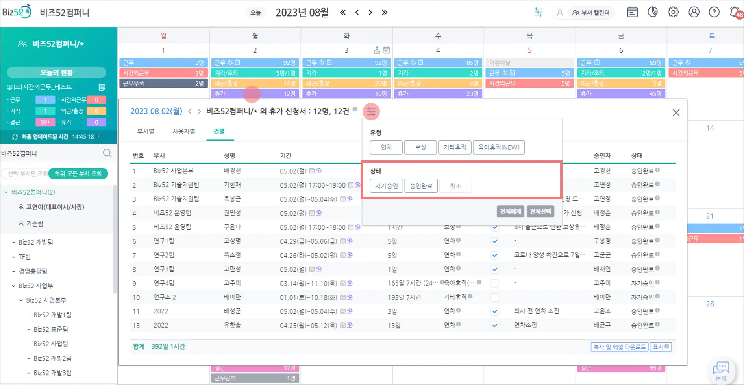Viewport: 744px width, 385px height.
Task: Click calendar icon in 배경현 row period
Action: 312,171
